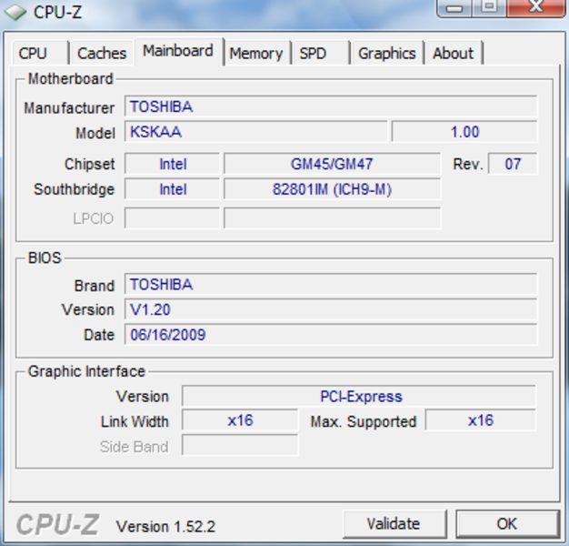
Task: Click the Chipset vendor field Intel
Action: pyautogui.click(x=173, y=164)
